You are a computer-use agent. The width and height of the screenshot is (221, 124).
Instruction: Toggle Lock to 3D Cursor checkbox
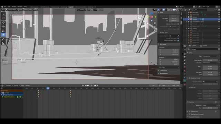point(178,38)
